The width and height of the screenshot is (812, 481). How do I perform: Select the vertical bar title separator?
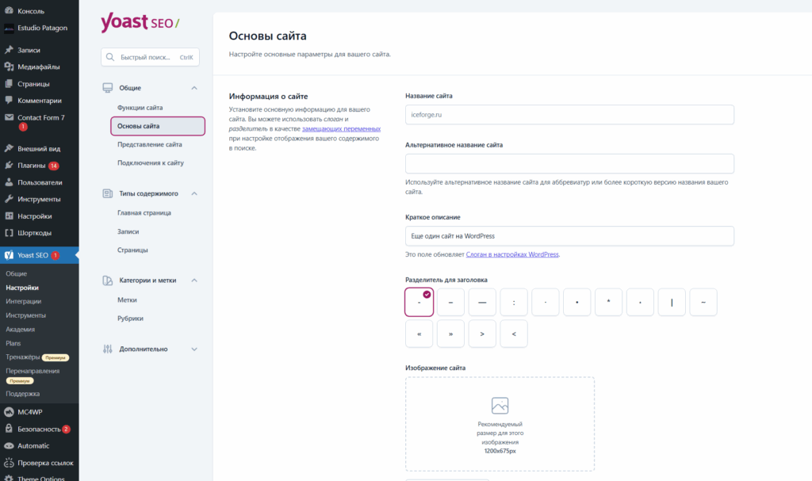[x=672, y=302]
